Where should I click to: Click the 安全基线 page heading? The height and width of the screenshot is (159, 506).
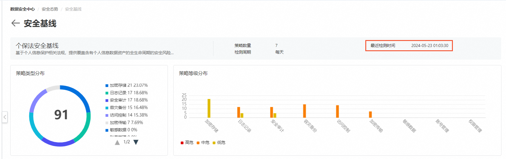(x=40, y=23)
